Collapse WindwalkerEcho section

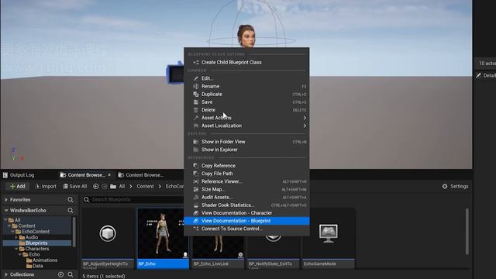tap(6, 210)
